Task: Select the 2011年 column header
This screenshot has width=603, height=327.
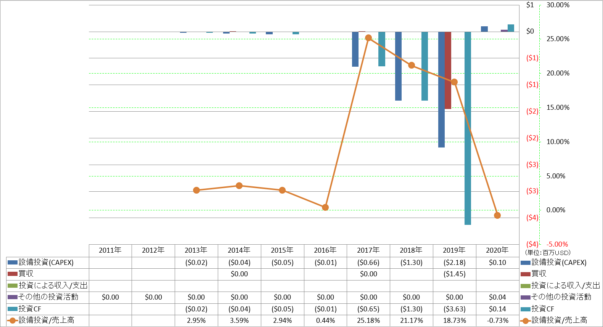Action: (110, 250)
